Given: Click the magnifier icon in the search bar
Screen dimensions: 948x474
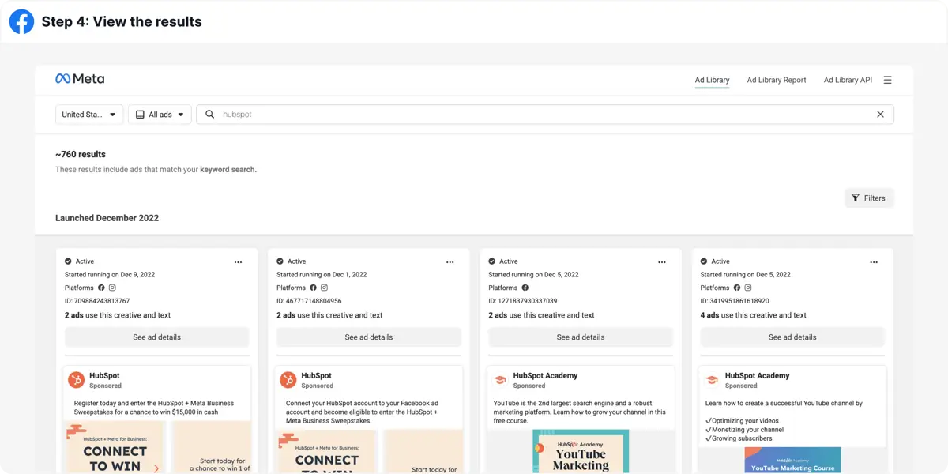Looking at the screenshot, I should [x=209, y=115].
